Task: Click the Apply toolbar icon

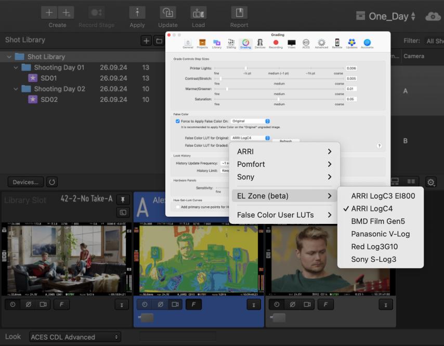Action: [x=137, y=13]
